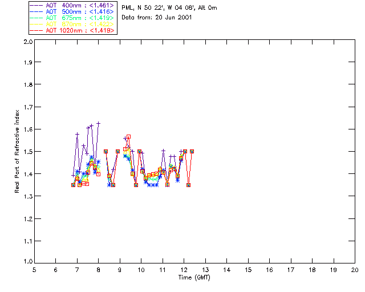Click the legend entry "AOT 870nm : <1.422>"
Screen dimensions: 365x292
[72, 24]
